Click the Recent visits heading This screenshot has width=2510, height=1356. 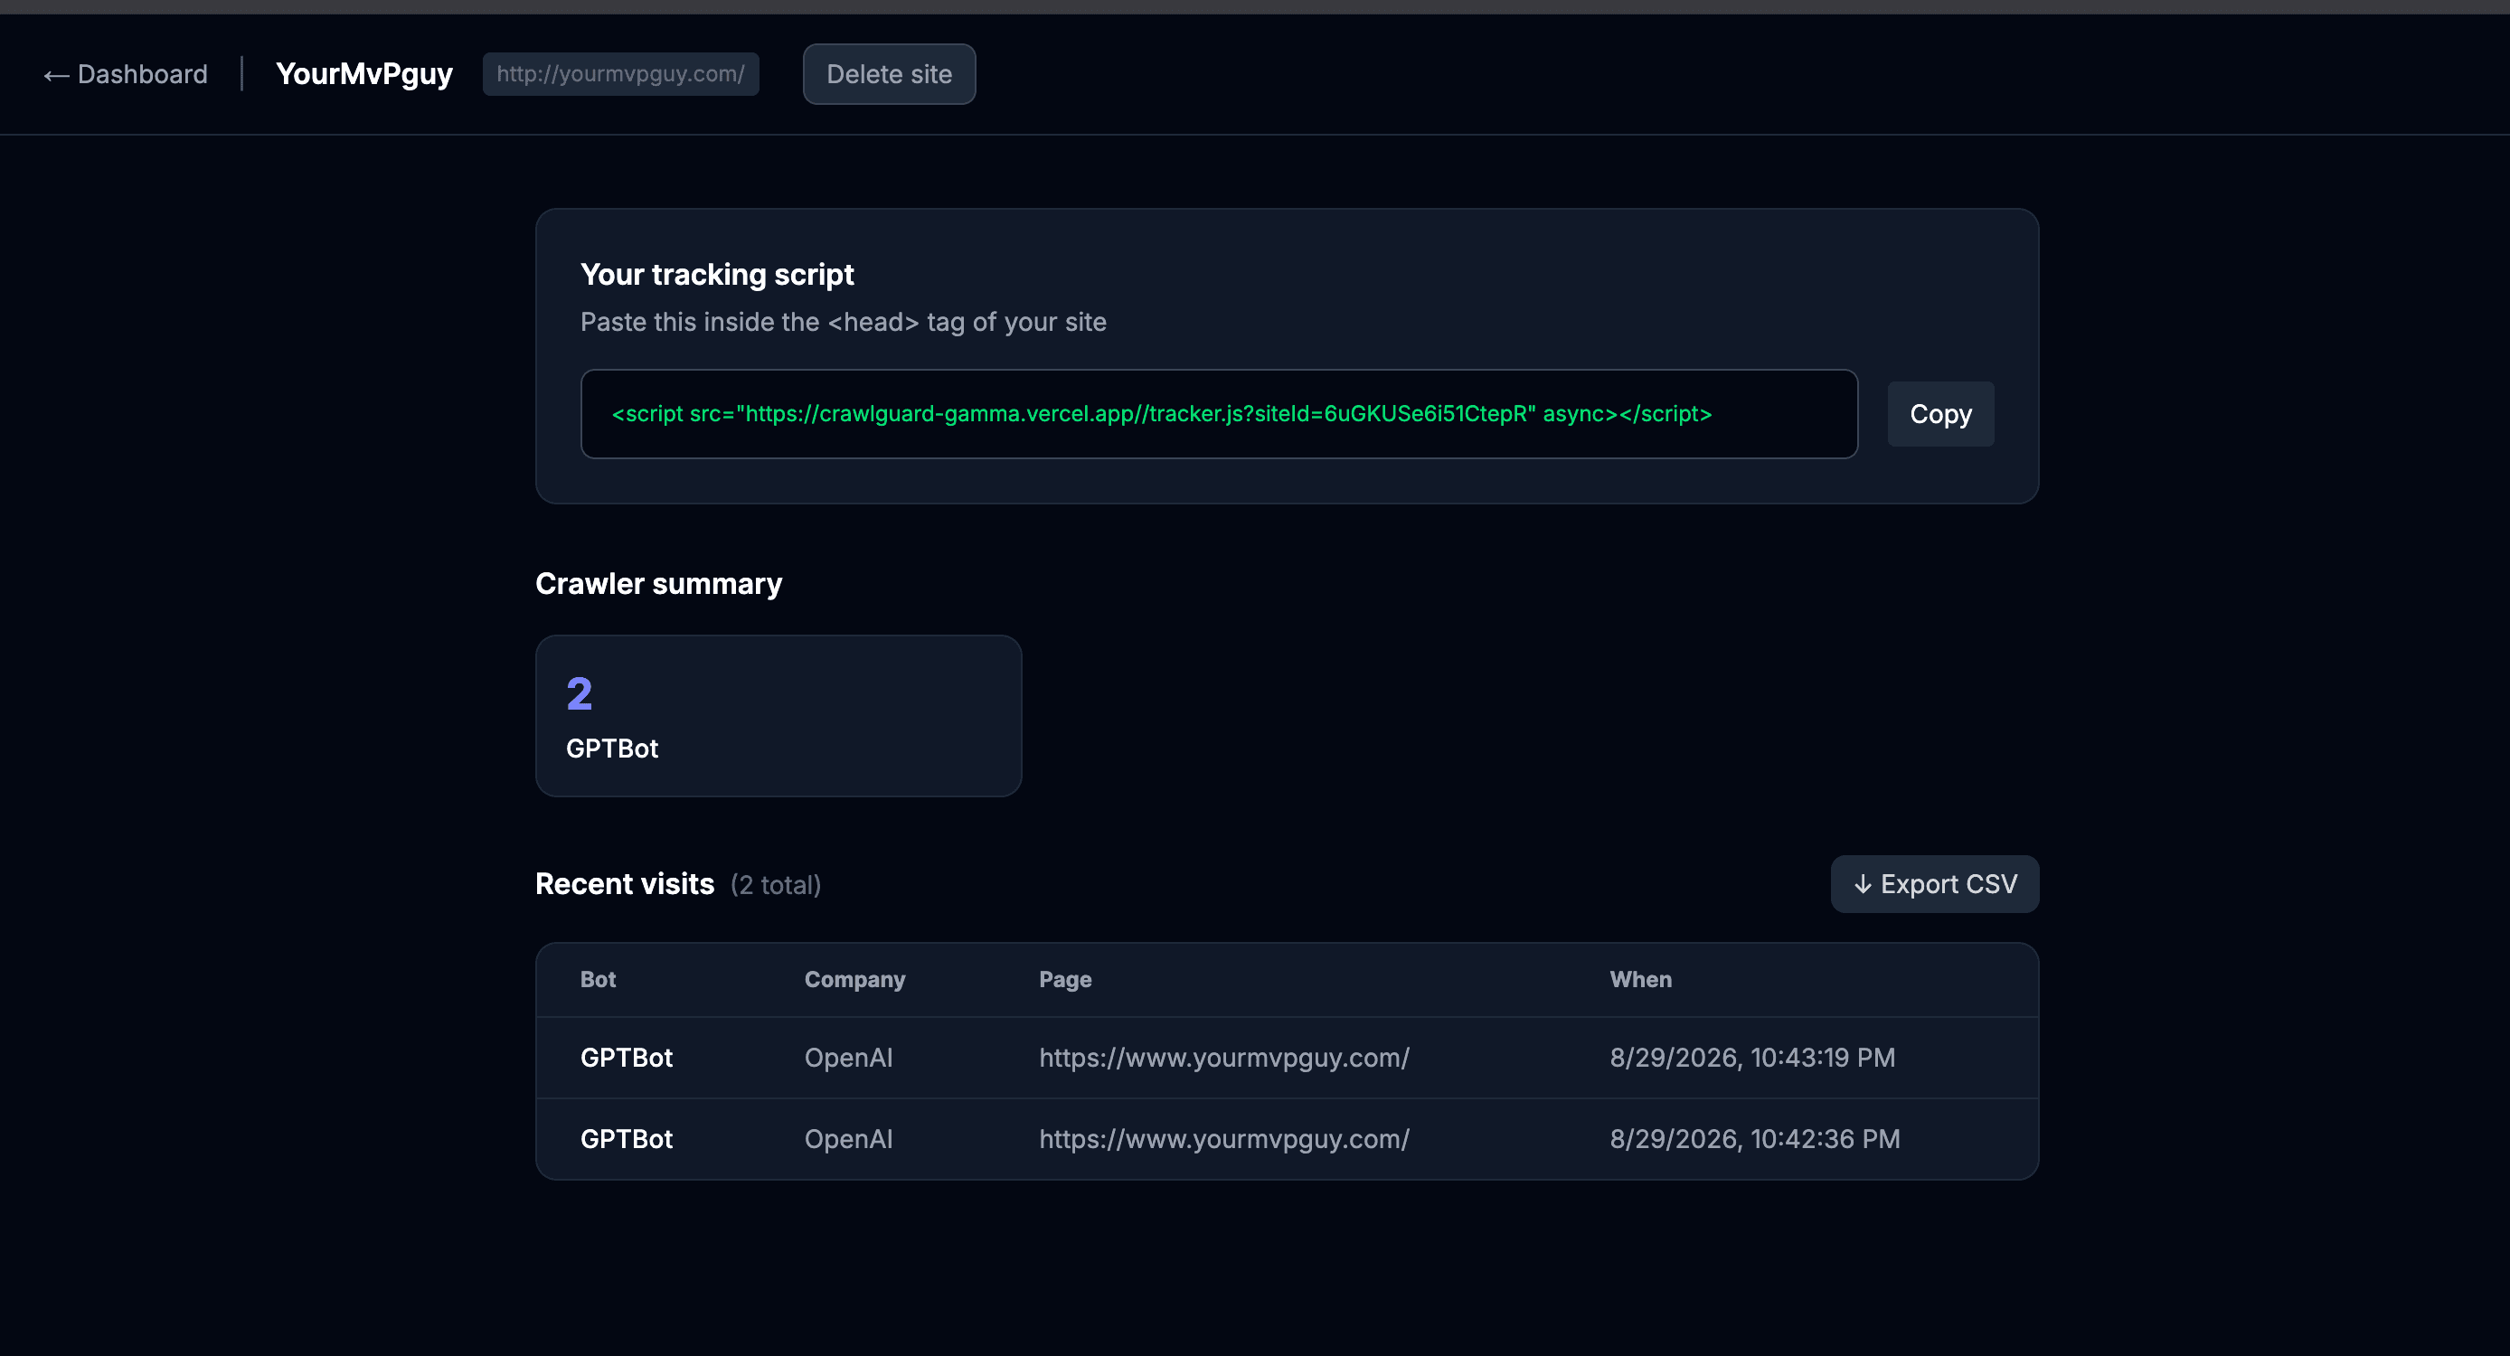click(625, 883)
